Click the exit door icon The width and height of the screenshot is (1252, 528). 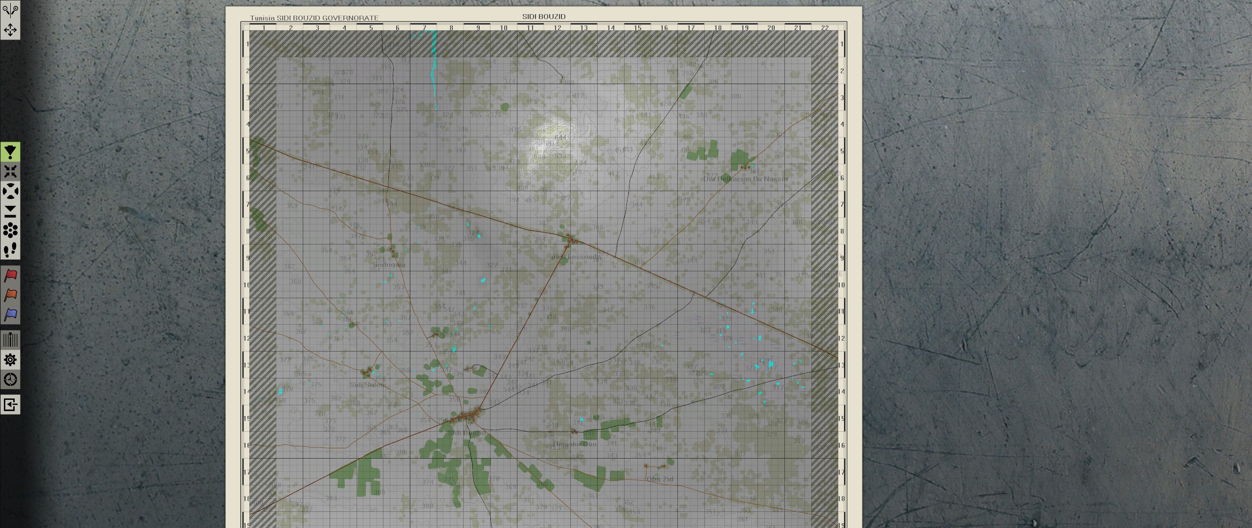point(10,405)
